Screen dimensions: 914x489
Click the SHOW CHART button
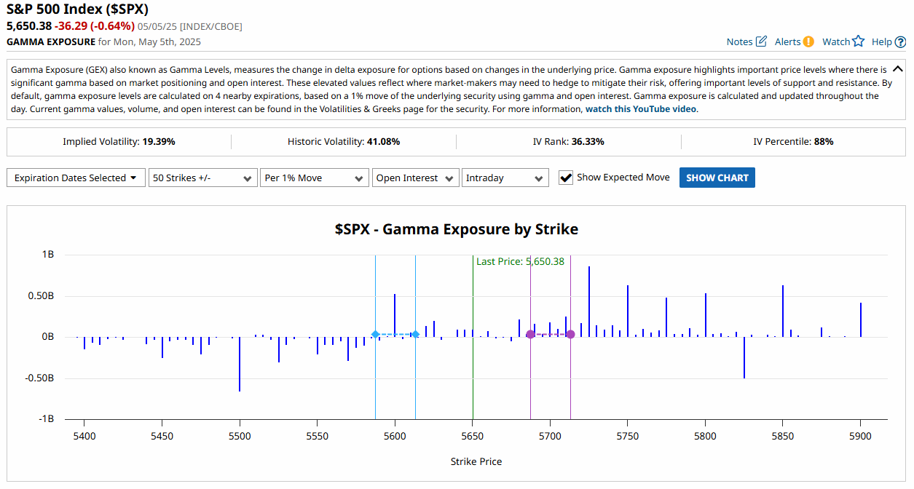717,178
